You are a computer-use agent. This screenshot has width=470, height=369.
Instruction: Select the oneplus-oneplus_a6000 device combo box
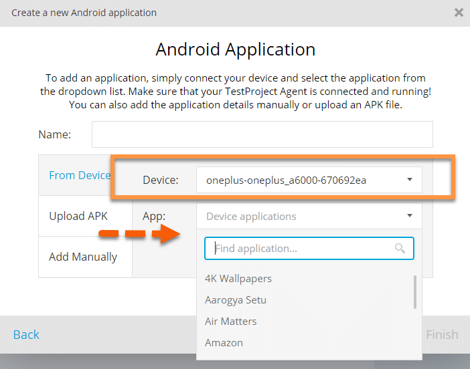(309, 180)
